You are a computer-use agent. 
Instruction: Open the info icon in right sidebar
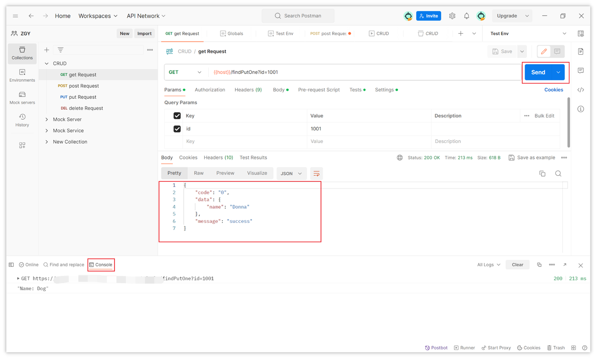point(581,109)
